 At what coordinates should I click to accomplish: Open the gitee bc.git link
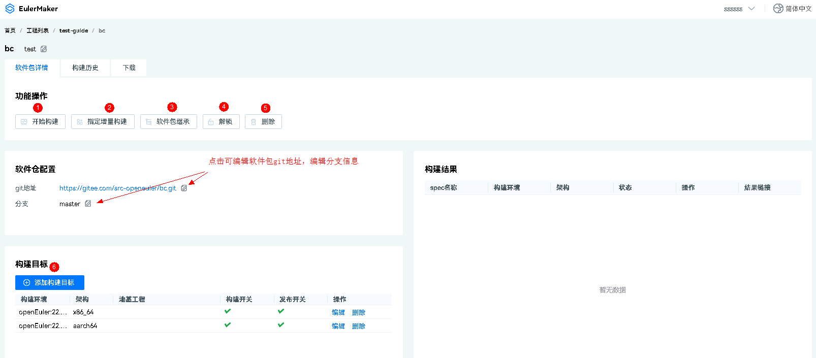point(118,188)
